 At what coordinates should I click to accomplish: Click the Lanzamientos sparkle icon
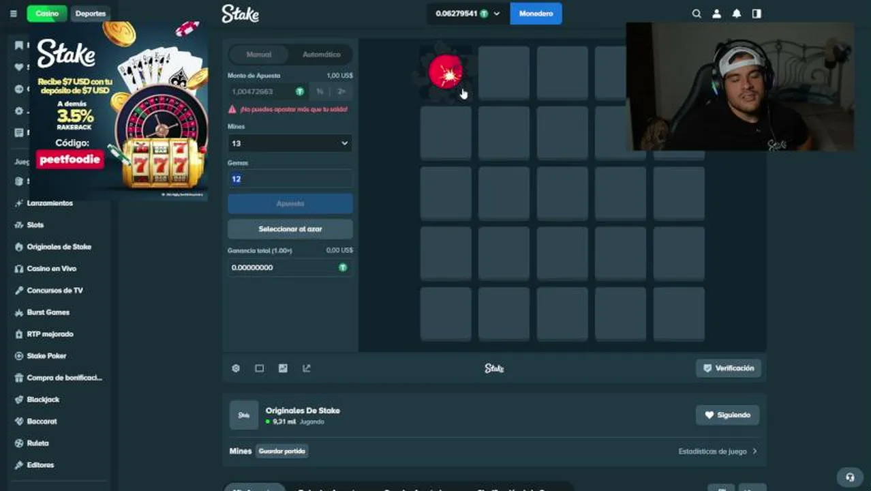tap(19, 203)
